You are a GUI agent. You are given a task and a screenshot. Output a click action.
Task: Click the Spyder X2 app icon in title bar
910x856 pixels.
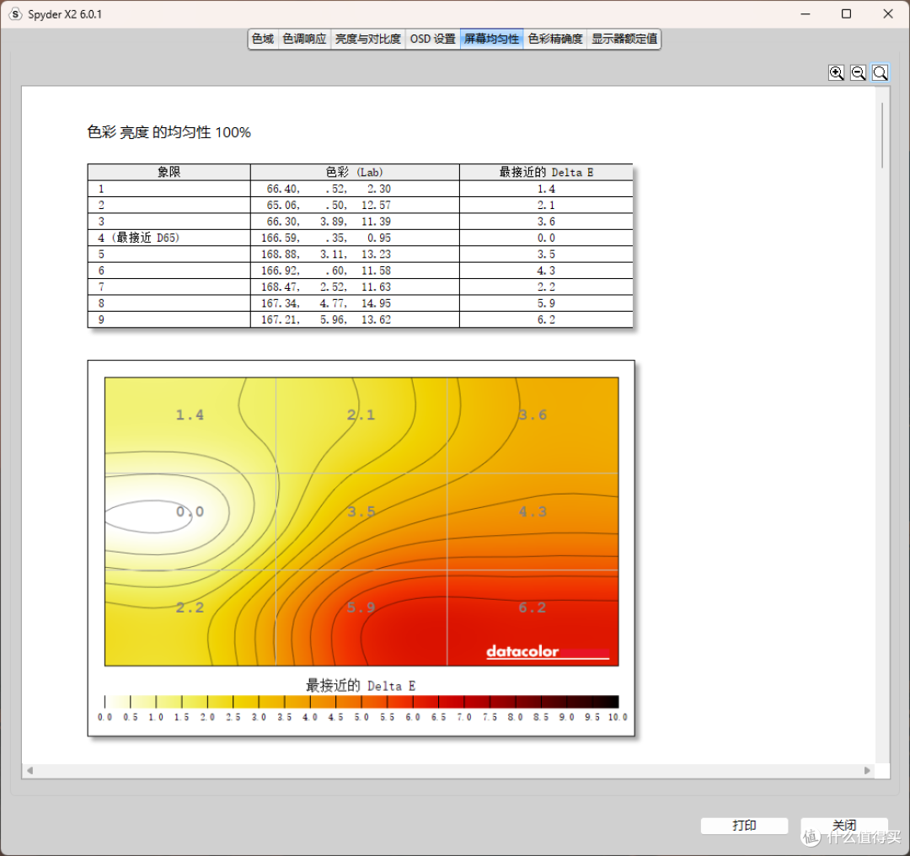16,14
